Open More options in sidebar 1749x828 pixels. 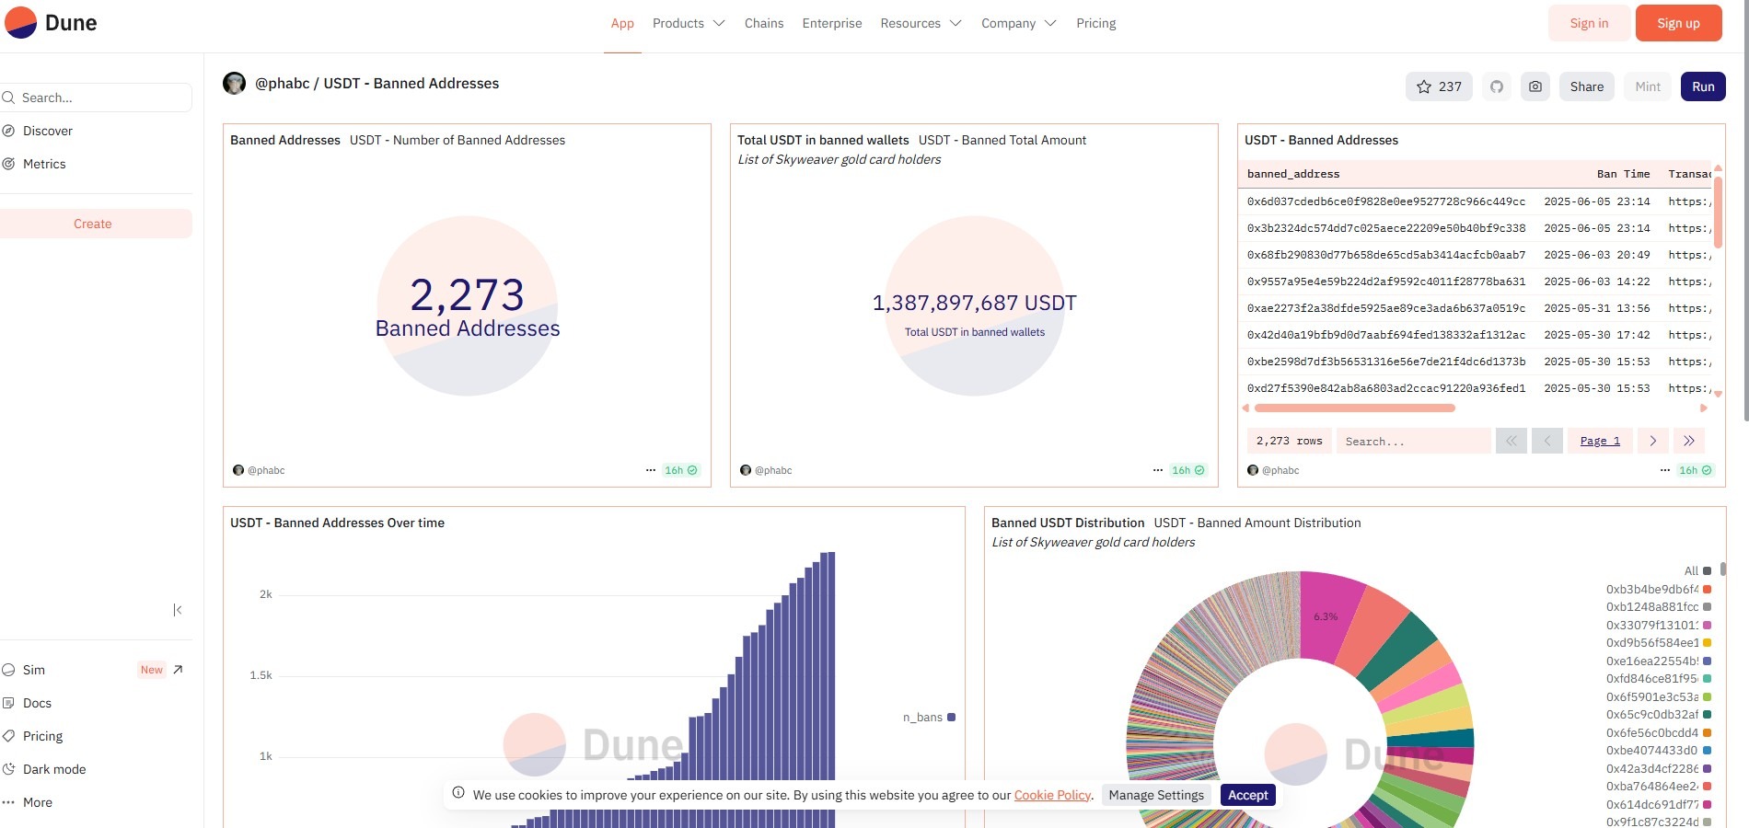(37, 802)
